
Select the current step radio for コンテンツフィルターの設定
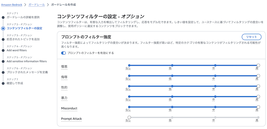3,28
